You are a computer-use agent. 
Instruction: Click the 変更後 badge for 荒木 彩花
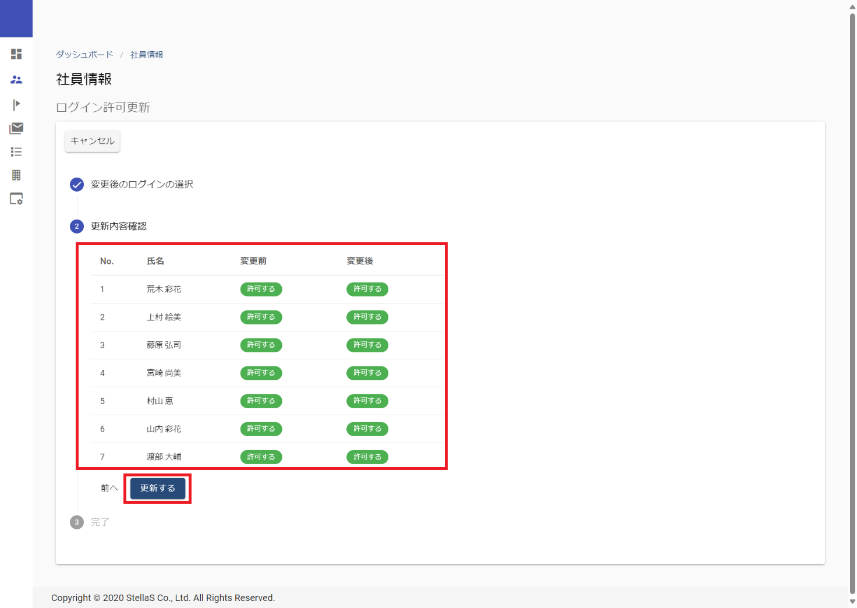[367, 289]
